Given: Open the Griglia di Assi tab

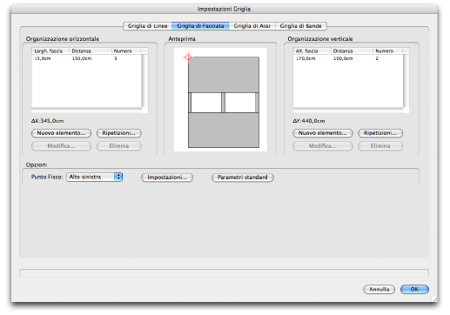Looking at the screenshot, I should 252,26.
